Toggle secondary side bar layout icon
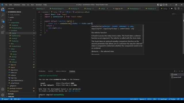 (x=164, y=5)
